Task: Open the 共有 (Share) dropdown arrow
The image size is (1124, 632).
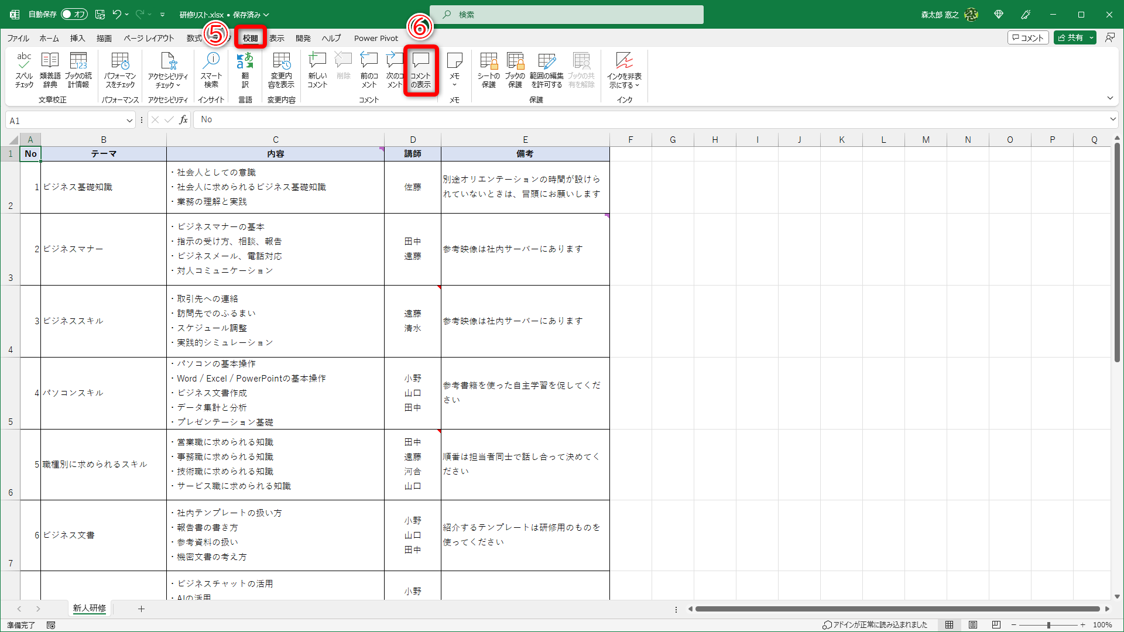Action: 1092,37
